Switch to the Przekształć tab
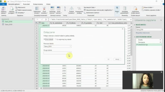This screenshot has width=165, height=92. pyautogui.click(x=26, y=4)
